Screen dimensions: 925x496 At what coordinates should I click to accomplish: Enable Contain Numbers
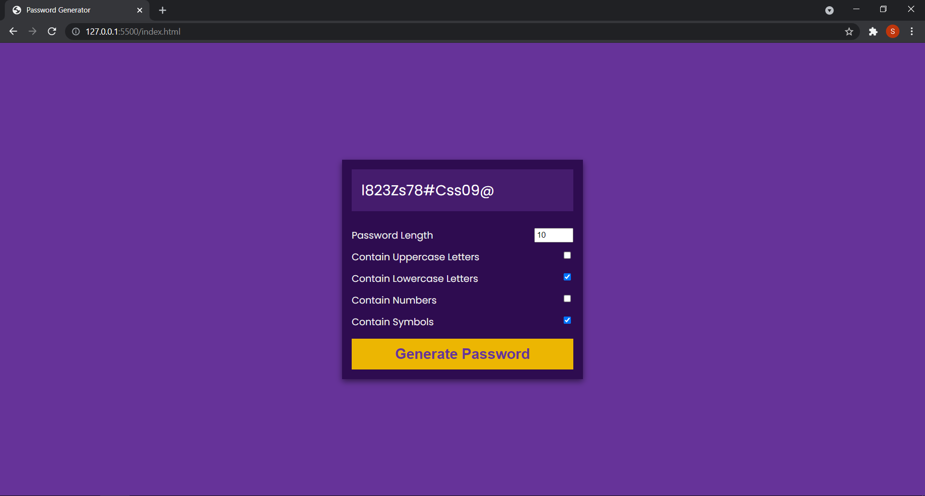click(x=567, y=298)
